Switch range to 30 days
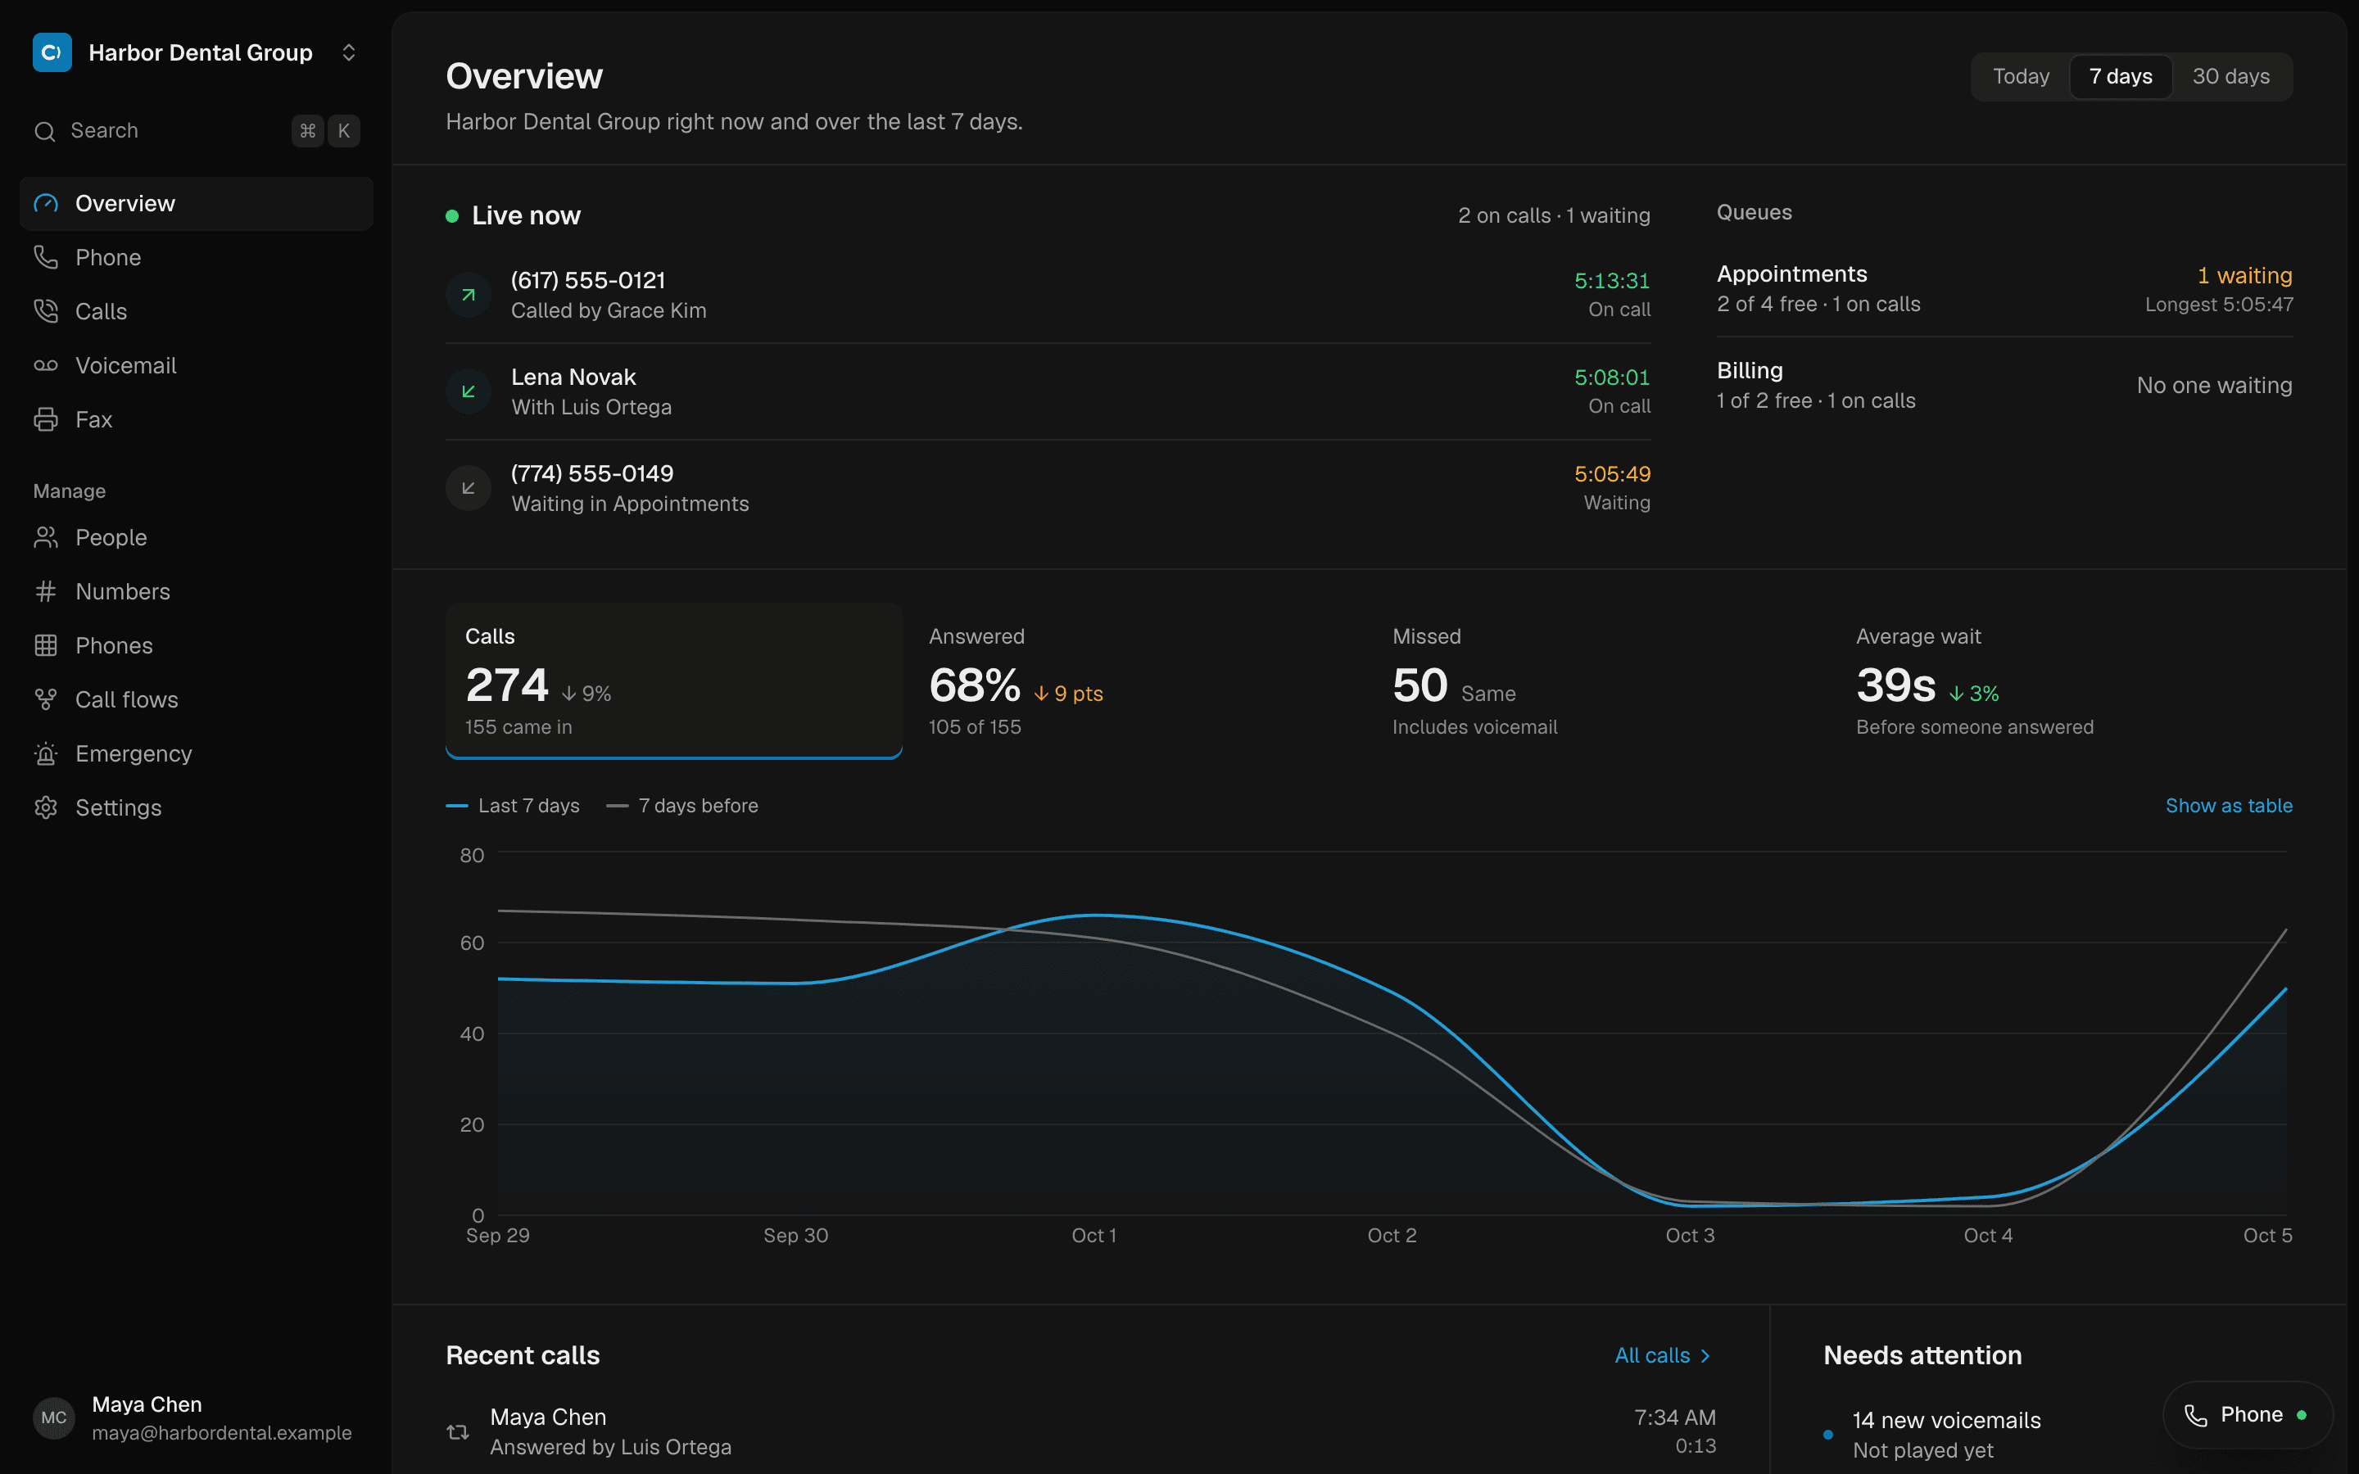The image size is (2359, 1474). pyautogui.click(x=2230, y=76)
